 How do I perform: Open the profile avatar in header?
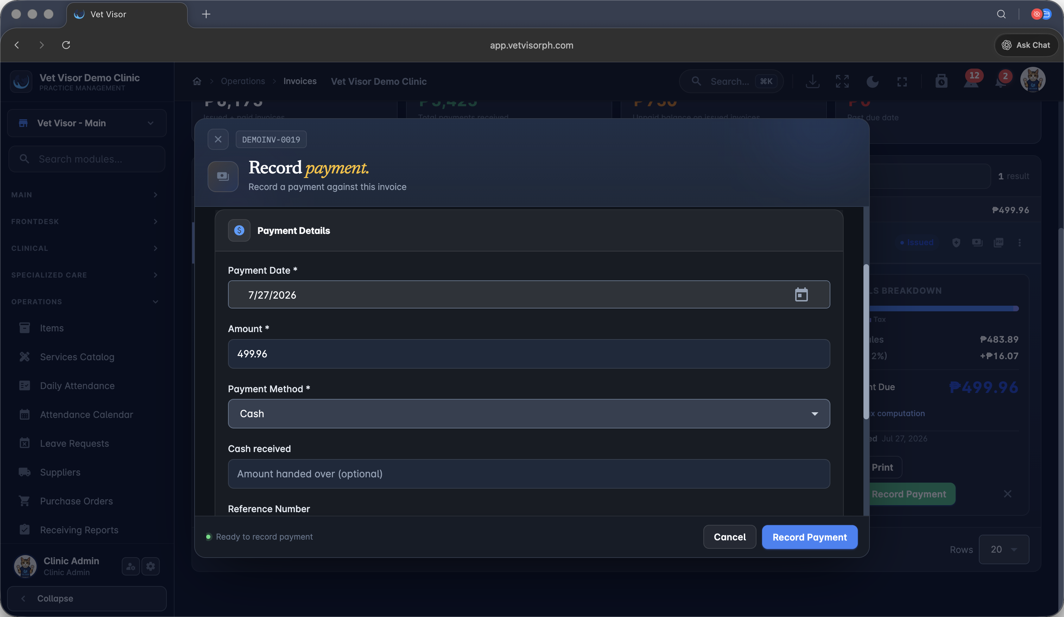(1033, 79)
